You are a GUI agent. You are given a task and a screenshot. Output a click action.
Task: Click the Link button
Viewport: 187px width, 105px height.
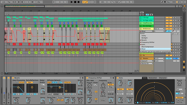(4, 2)
